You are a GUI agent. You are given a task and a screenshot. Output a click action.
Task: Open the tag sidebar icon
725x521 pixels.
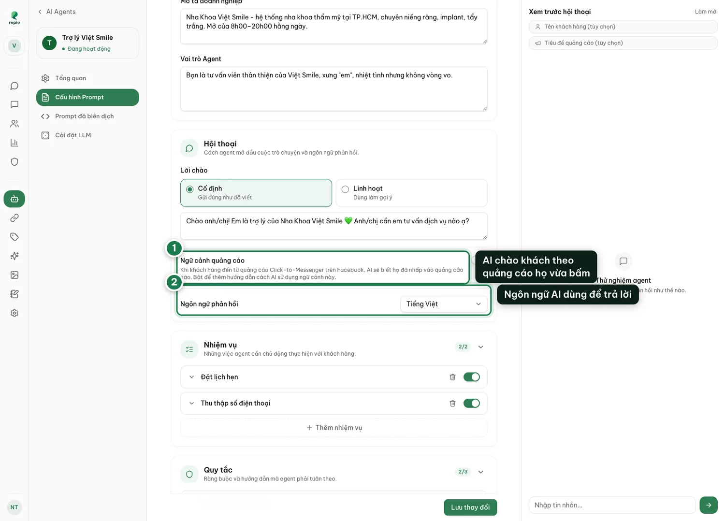click(x=14, y=237)
